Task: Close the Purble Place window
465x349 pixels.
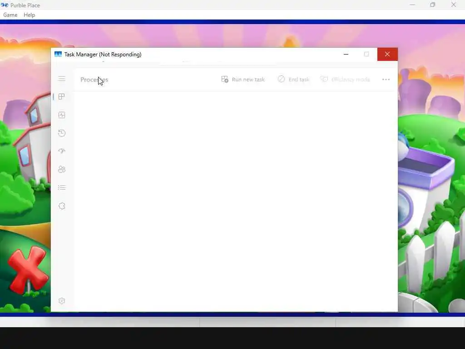Action: point(454,5)
